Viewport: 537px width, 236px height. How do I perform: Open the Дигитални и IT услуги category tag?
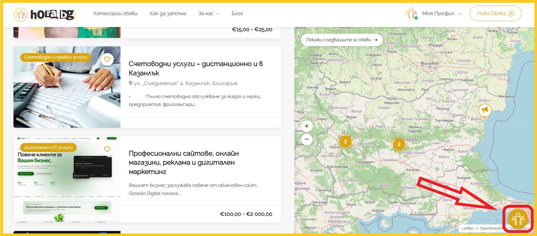point(48,147)
